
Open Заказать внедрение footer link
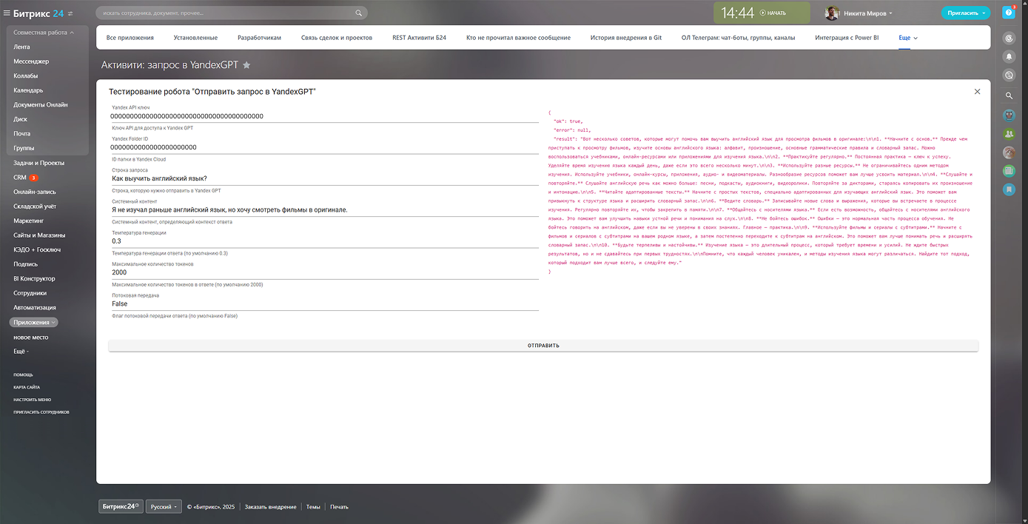270,507
